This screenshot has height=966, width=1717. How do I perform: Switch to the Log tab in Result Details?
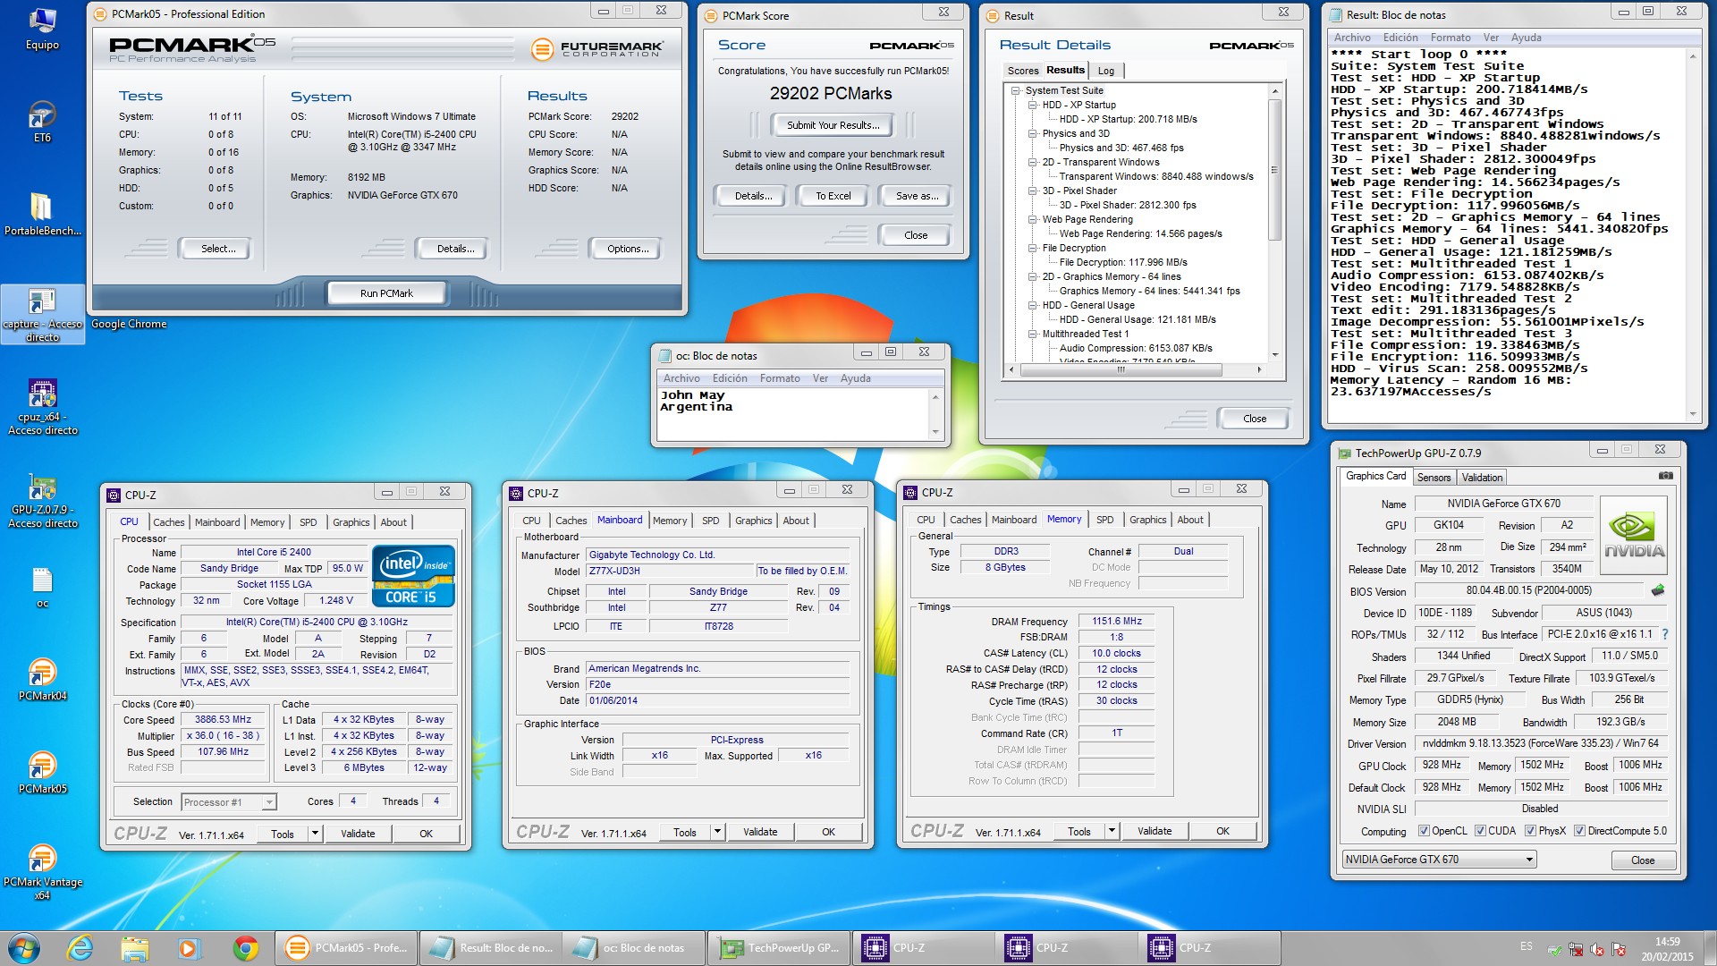1106,71
